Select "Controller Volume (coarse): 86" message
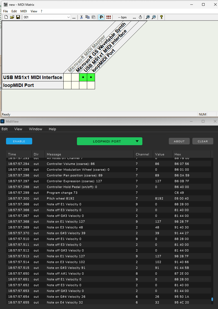Viewport: 218px width, 309px height. point(71,164)
